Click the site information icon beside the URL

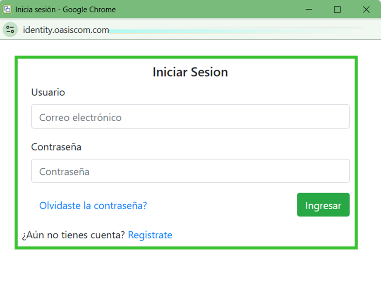point(10,29)
